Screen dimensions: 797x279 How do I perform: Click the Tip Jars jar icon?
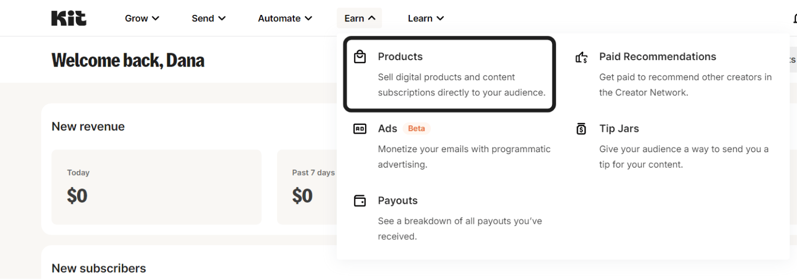click(x=581, y=129)
